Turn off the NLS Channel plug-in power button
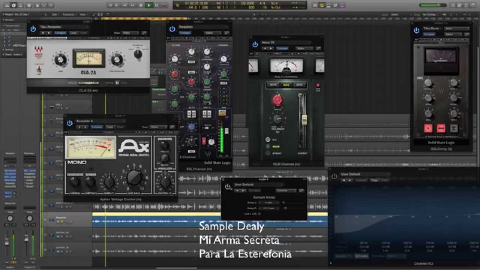Screen dimensions: 480x270 [255, 44]
